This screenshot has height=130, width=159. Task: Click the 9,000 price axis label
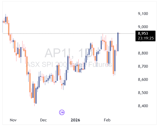pyautogui.click(x=143, y=27)
